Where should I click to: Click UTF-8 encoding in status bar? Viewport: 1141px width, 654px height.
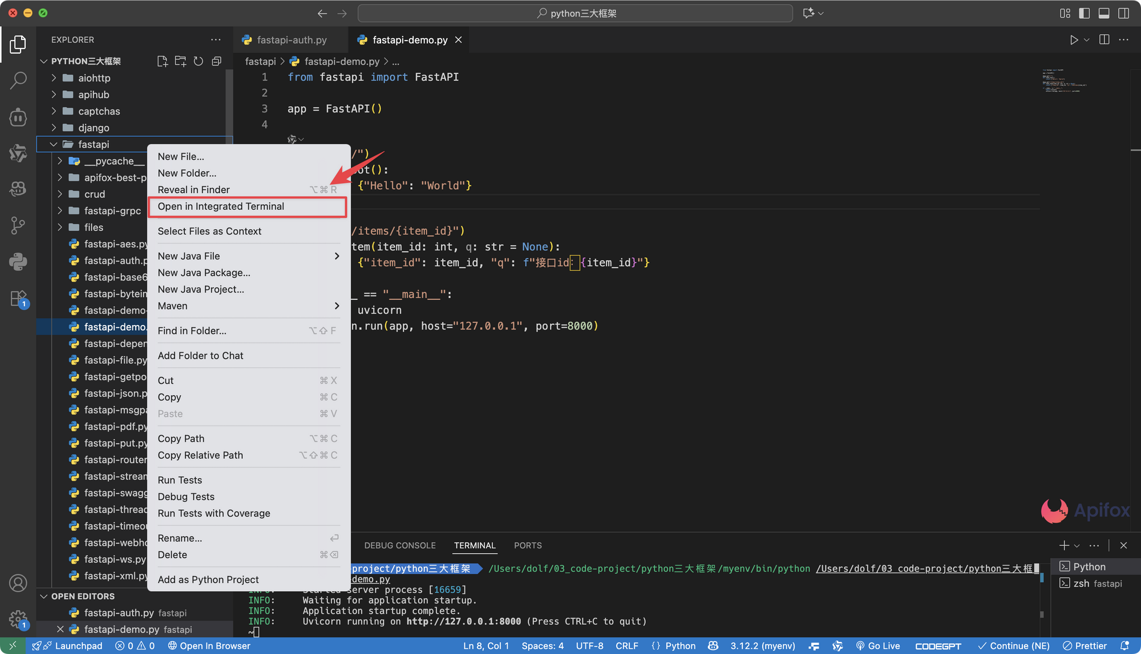589,645
